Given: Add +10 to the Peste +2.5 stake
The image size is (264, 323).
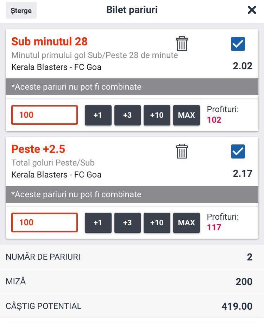Looking at the screenshot, I should click(157, 223).
